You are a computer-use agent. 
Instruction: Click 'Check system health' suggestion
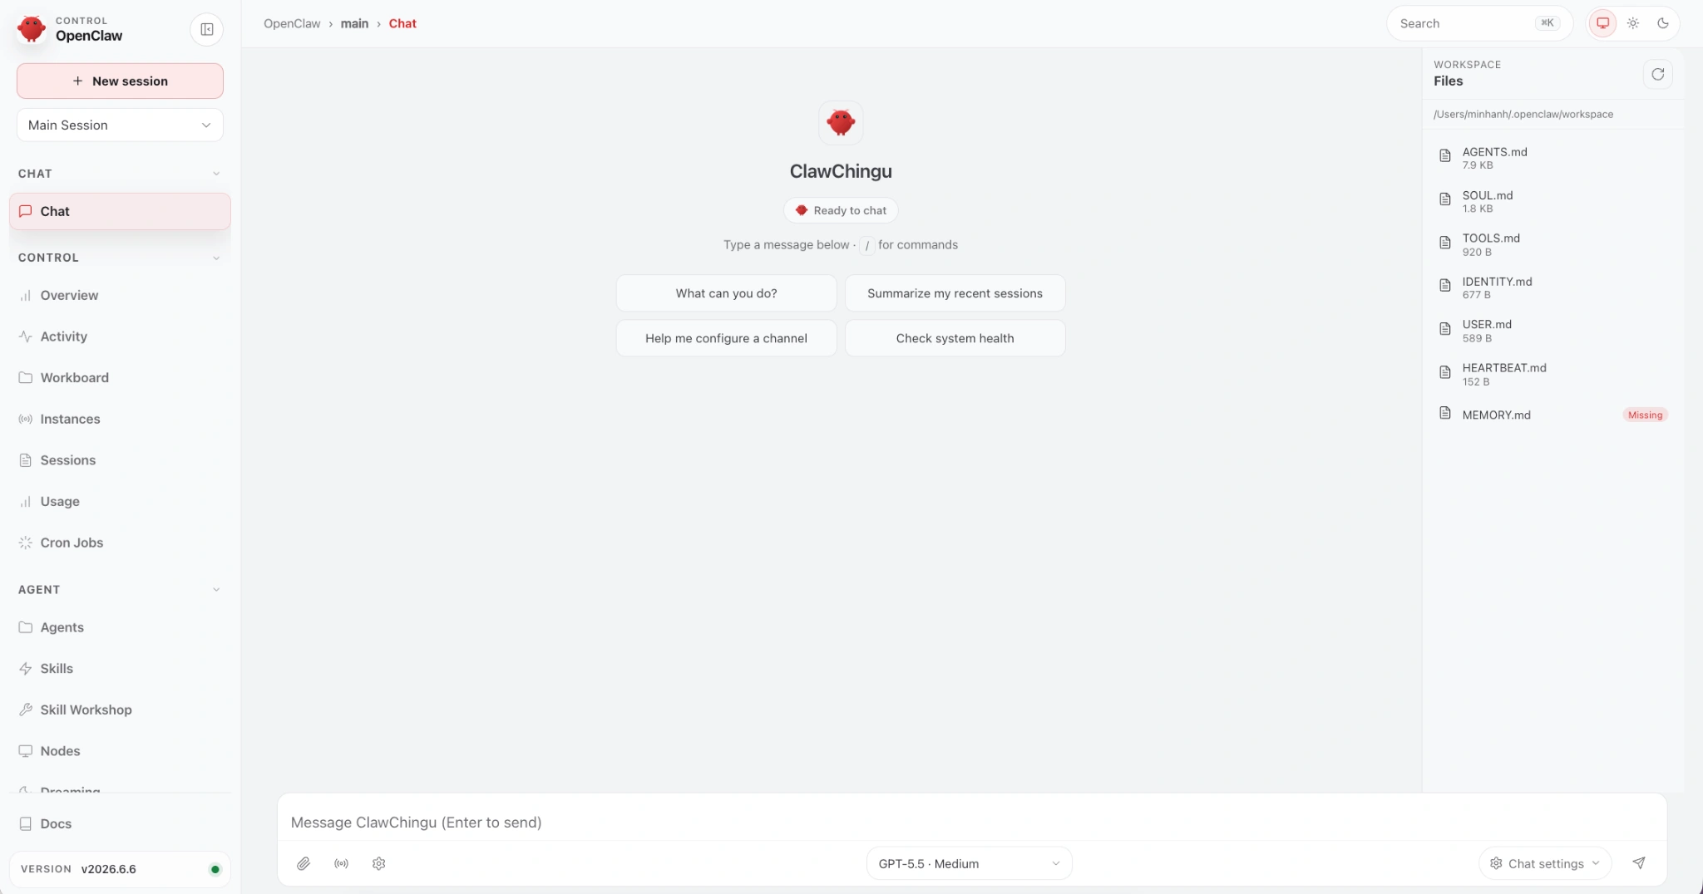tap(955, 338)
